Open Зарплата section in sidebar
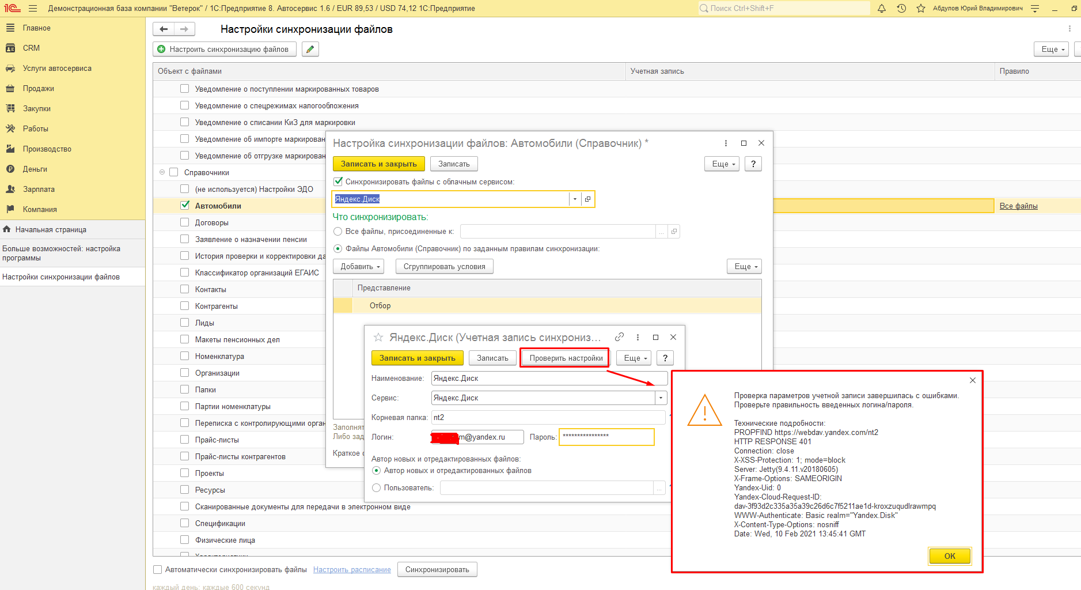 (39, 189)
